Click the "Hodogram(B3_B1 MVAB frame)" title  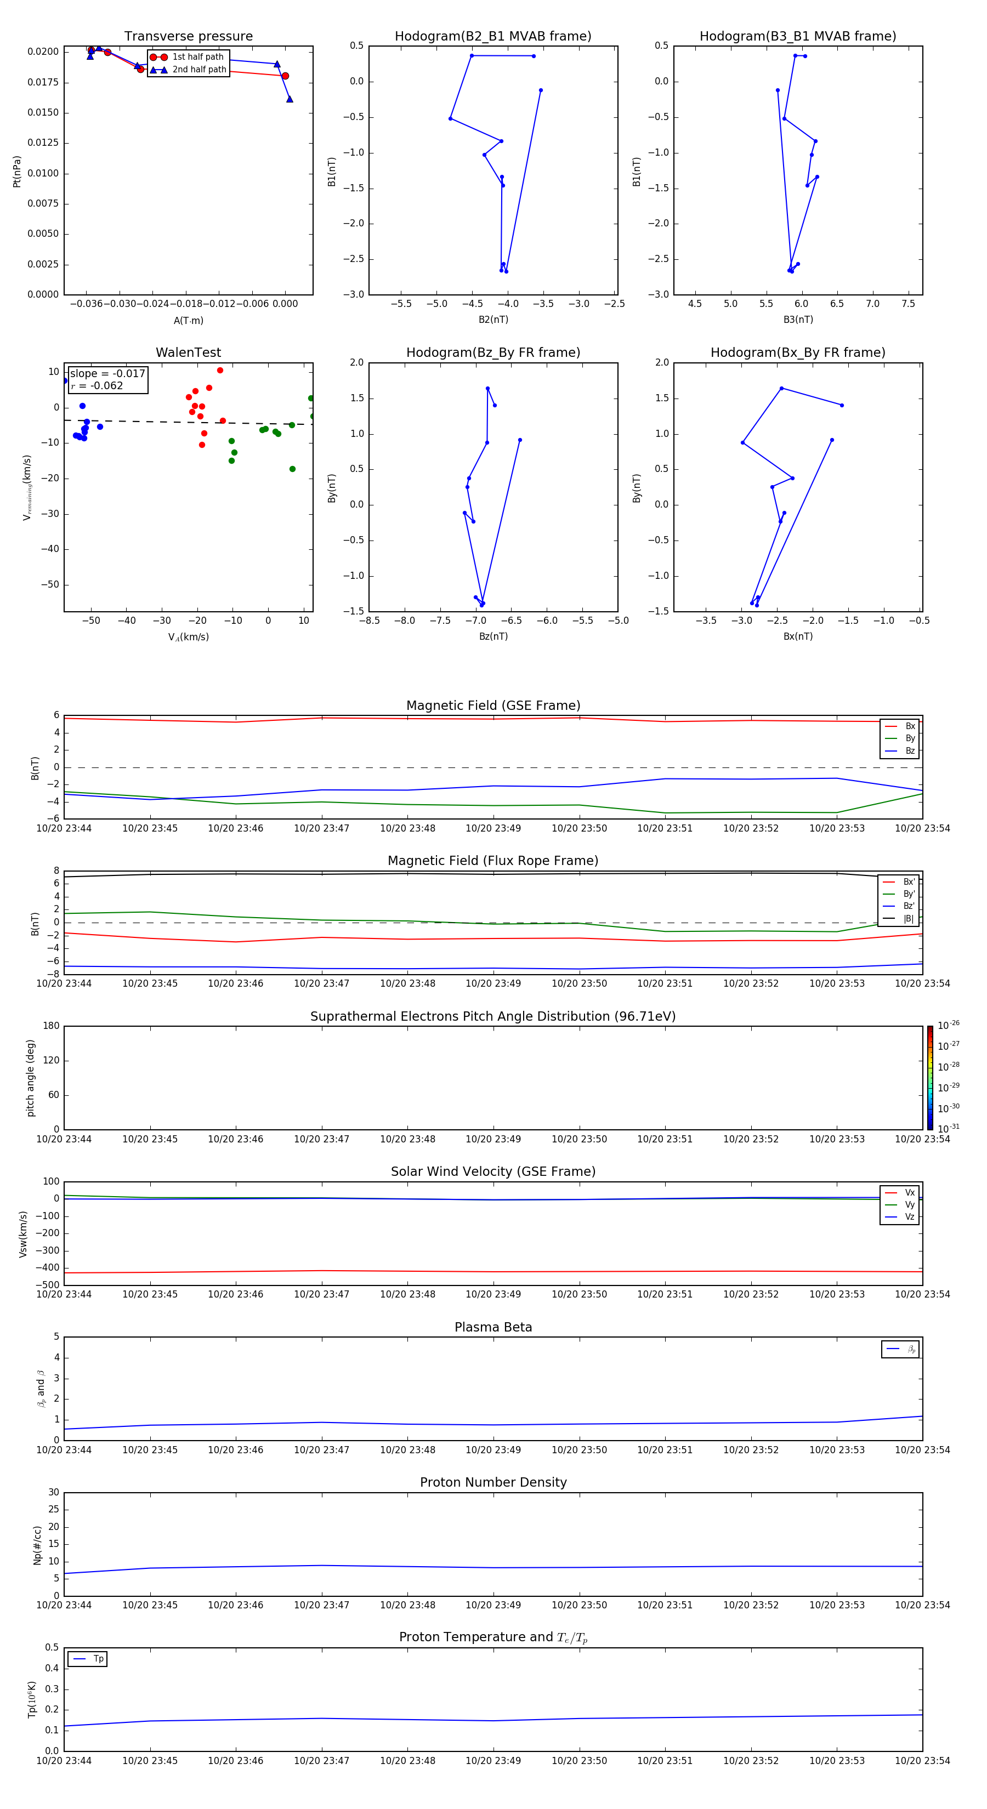798,36
